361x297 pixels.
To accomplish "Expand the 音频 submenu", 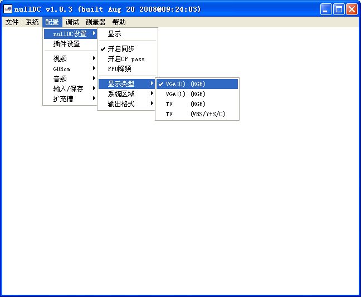I will click(70, 78).
